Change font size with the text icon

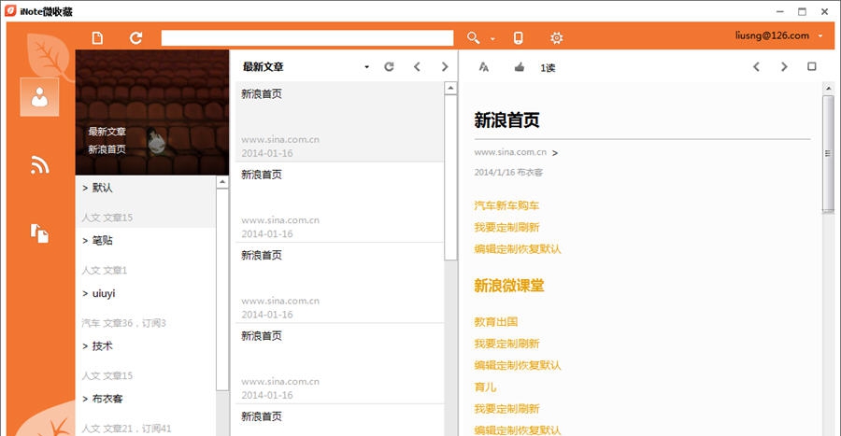coord(484,67)
